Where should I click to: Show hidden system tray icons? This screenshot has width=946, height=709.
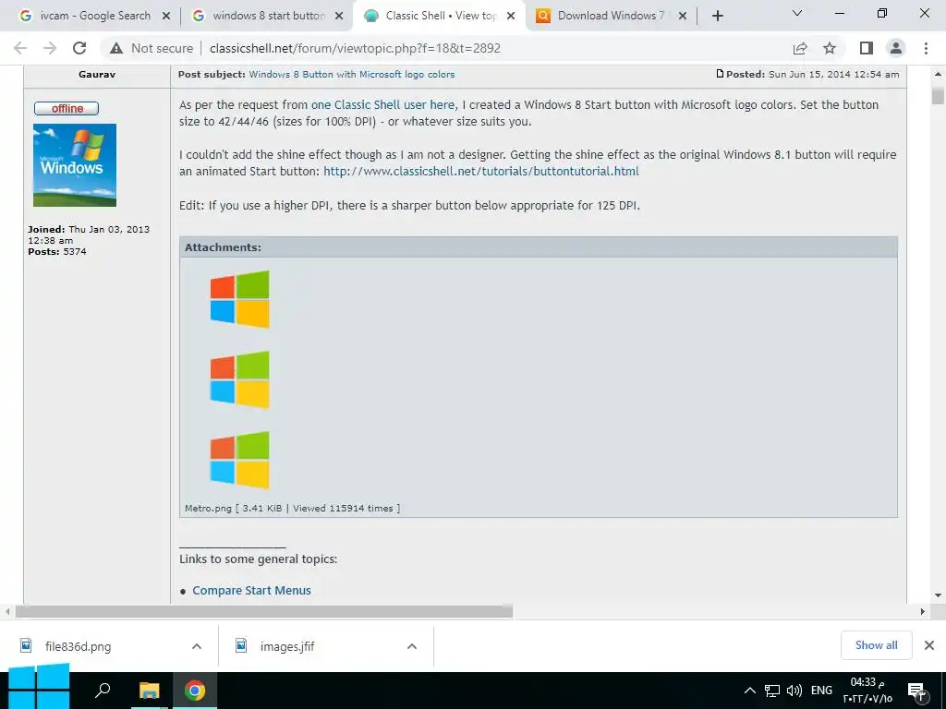coord(750,691)
